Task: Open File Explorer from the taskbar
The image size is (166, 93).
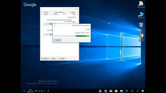Action: click(121, 91)
